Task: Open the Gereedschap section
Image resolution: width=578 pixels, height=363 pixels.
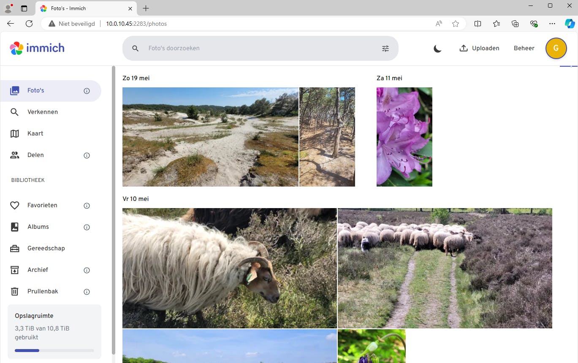Action: pyautogui.click(x=46, y=248)
